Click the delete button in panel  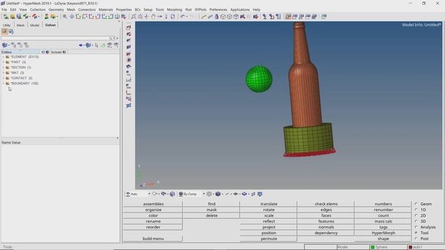pyautogui.click(x=211, y=215)
